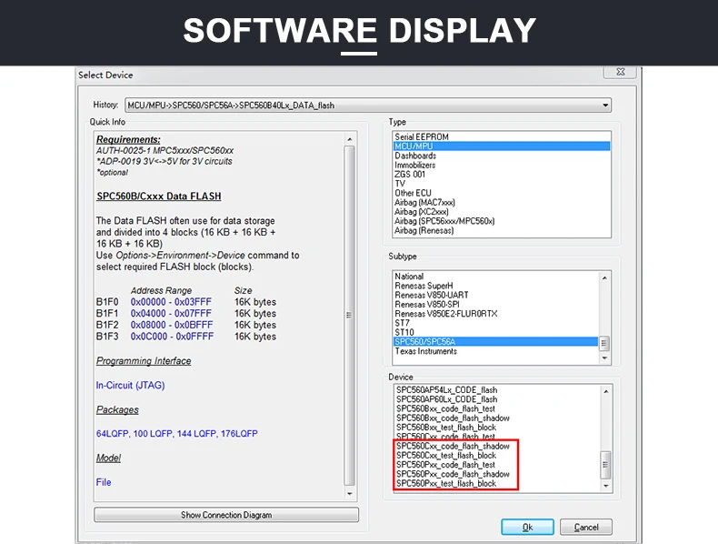
Task: Click Quick Info scrollbar down arrow
Action: pyautogui.click(x=350, y=494)
